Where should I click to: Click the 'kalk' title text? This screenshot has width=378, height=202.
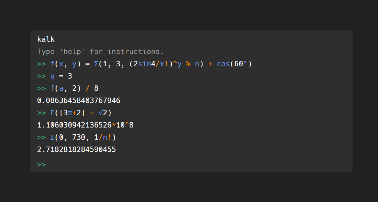click(46, 39)
